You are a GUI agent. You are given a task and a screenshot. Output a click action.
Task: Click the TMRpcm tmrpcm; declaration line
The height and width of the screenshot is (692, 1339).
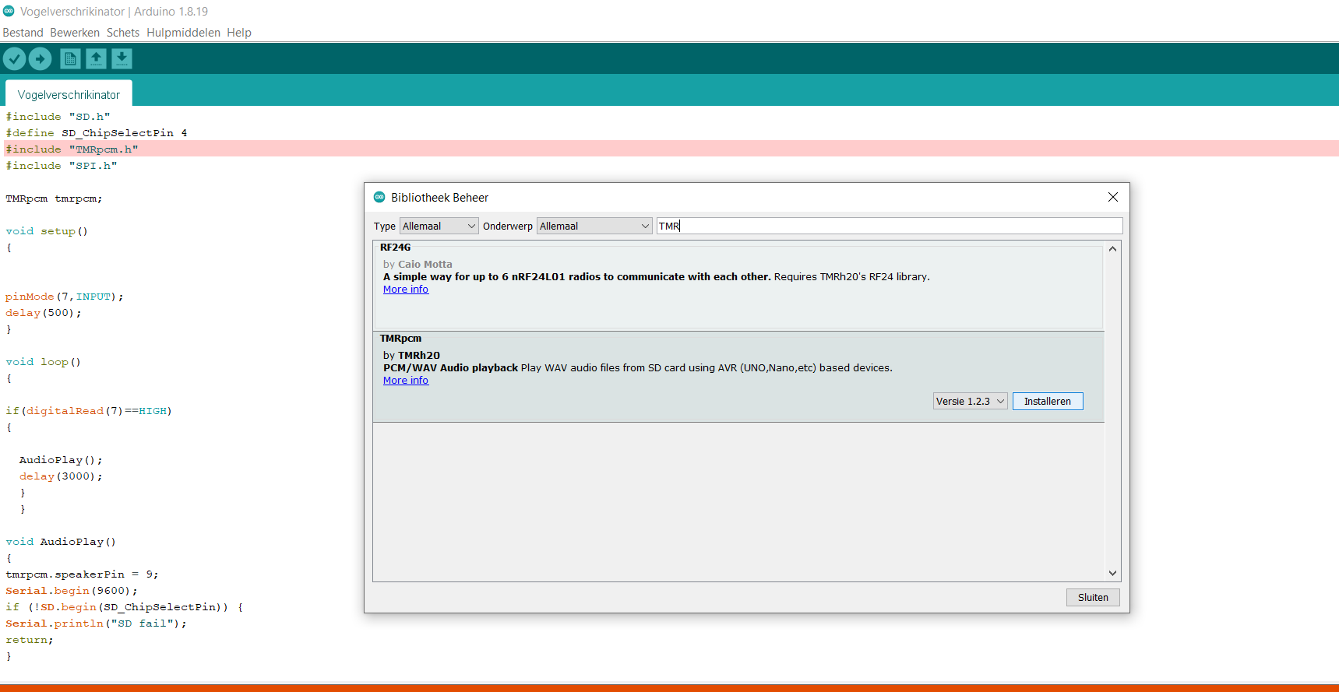[x=54, y=198]
